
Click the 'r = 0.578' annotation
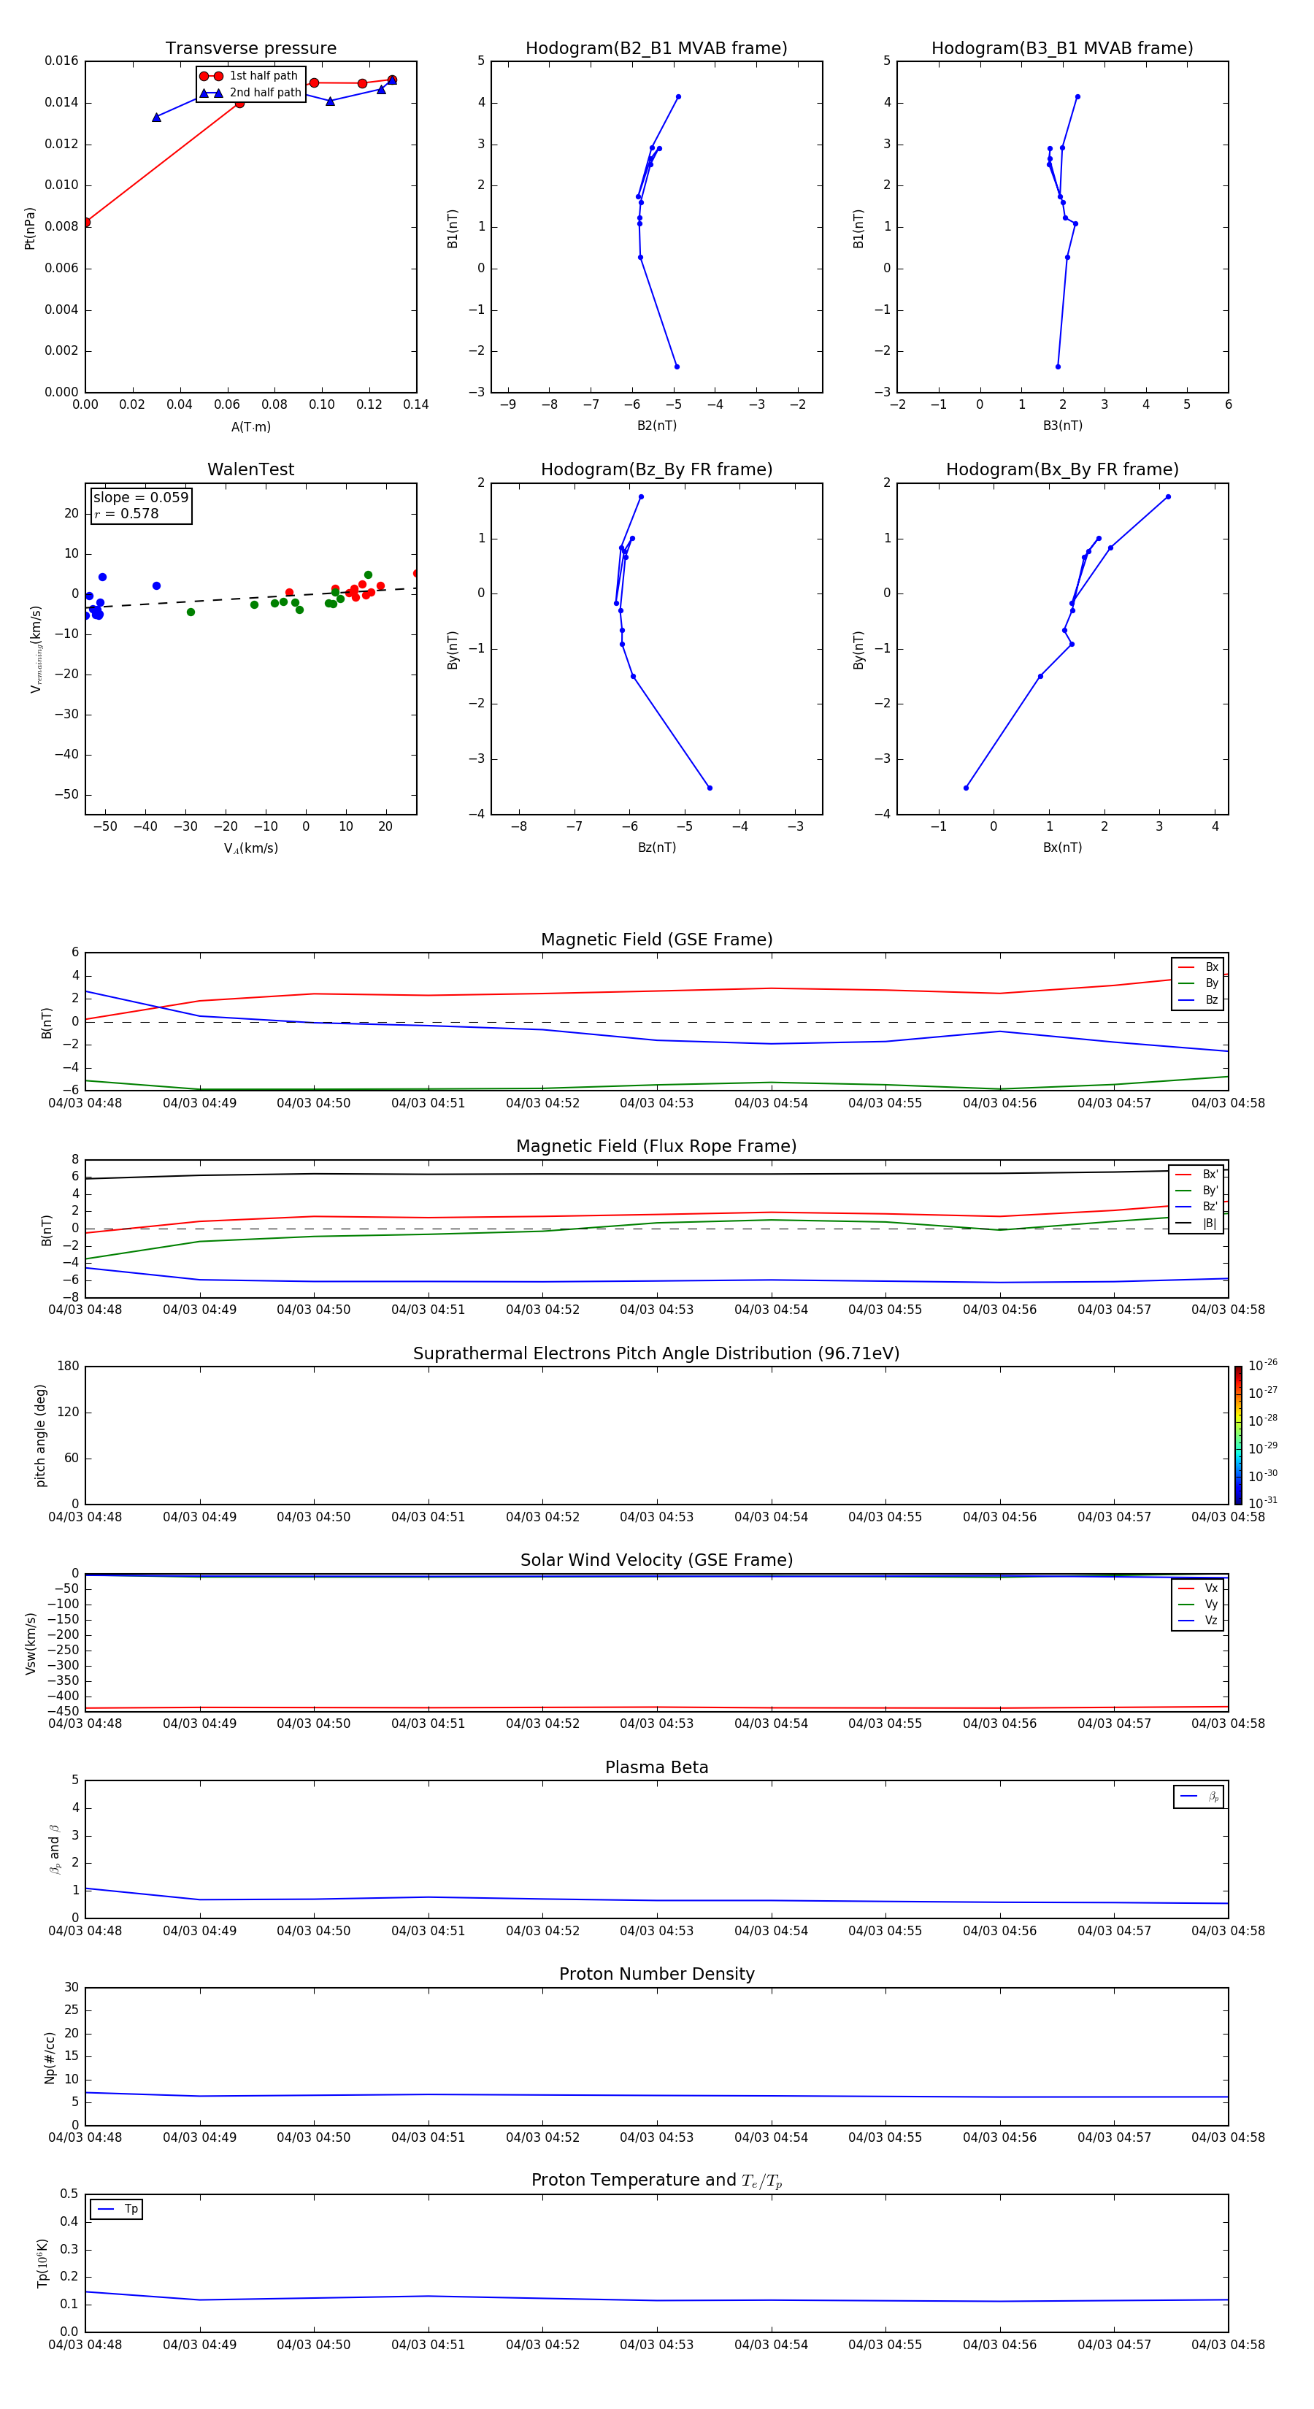(126, 513)
